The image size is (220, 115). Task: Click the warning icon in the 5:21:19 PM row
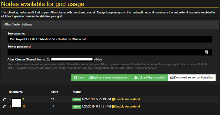[113, 99]
